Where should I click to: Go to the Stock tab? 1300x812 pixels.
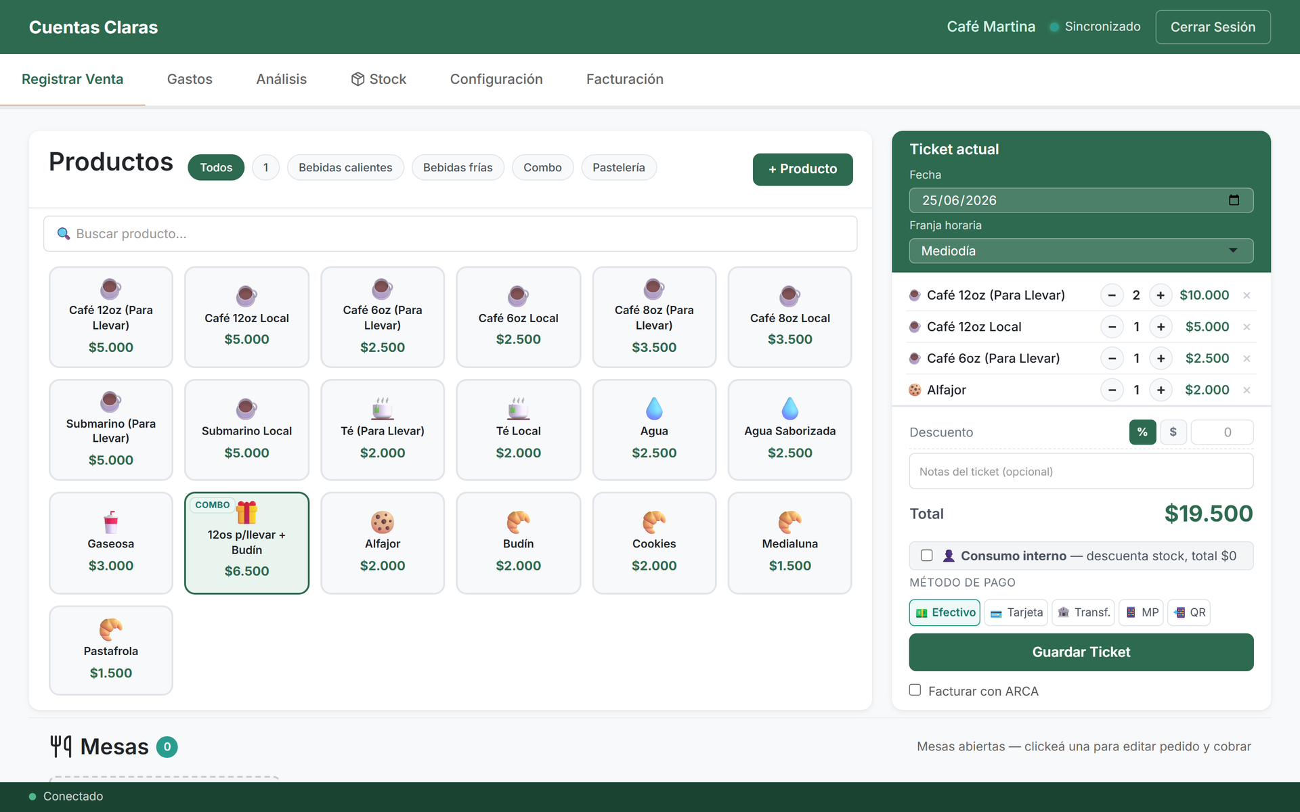pyautogui.click(x=378, y=79)
